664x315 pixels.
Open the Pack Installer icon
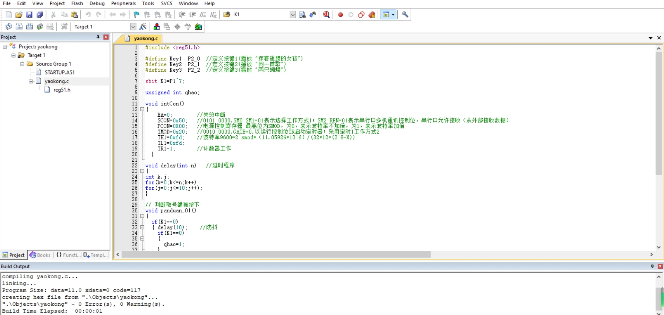(x=198, y=27)
